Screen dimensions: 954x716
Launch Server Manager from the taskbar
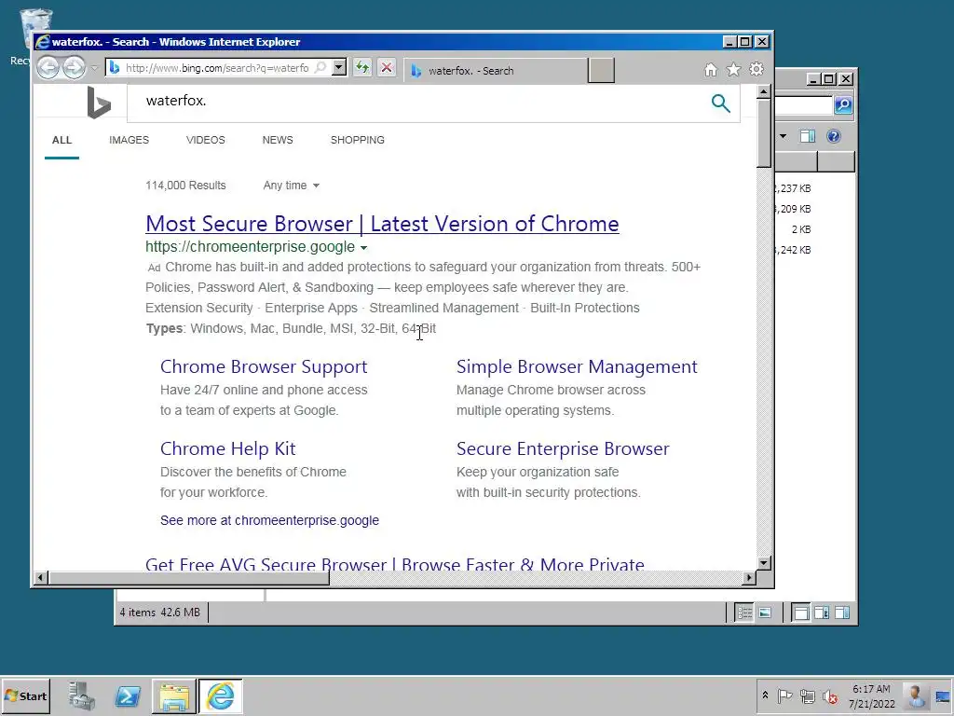(x=82, y=695)
